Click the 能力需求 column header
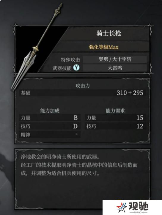The height and width of the screenshot is (215, 162). pyautogui.click(x=115, y=110)
